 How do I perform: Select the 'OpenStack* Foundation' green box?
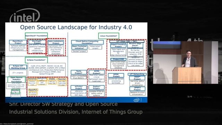36,36
